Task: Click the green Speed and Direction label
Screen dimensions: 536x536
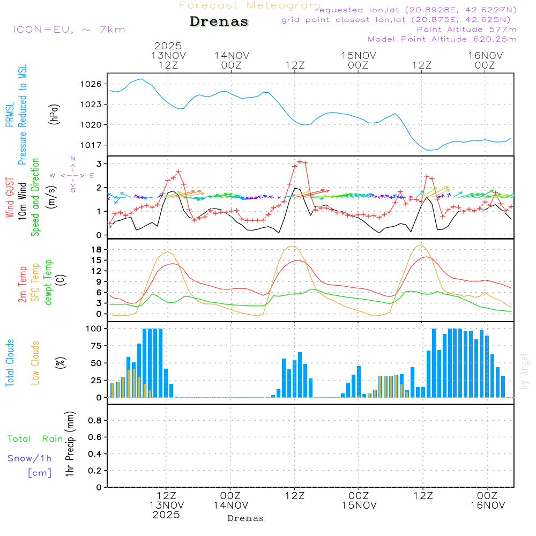Action: 35,197
